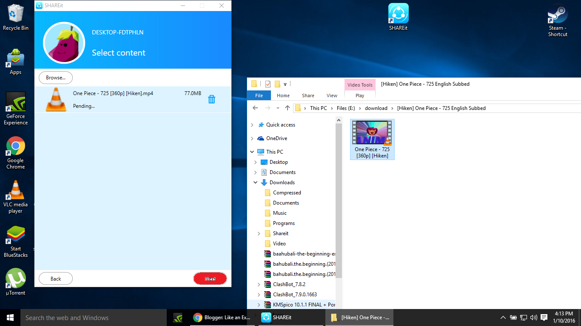This screenshot has height=326, width=581.
Task: Click Browse... button in SHAREit
Action: pyautogui.click(x=56, y=78)
